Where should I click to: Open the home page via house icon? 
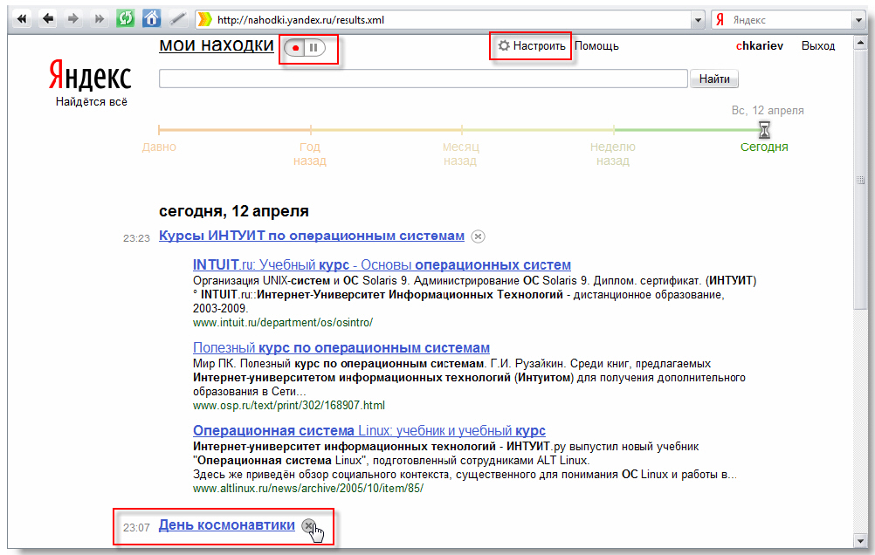(151, 18)
